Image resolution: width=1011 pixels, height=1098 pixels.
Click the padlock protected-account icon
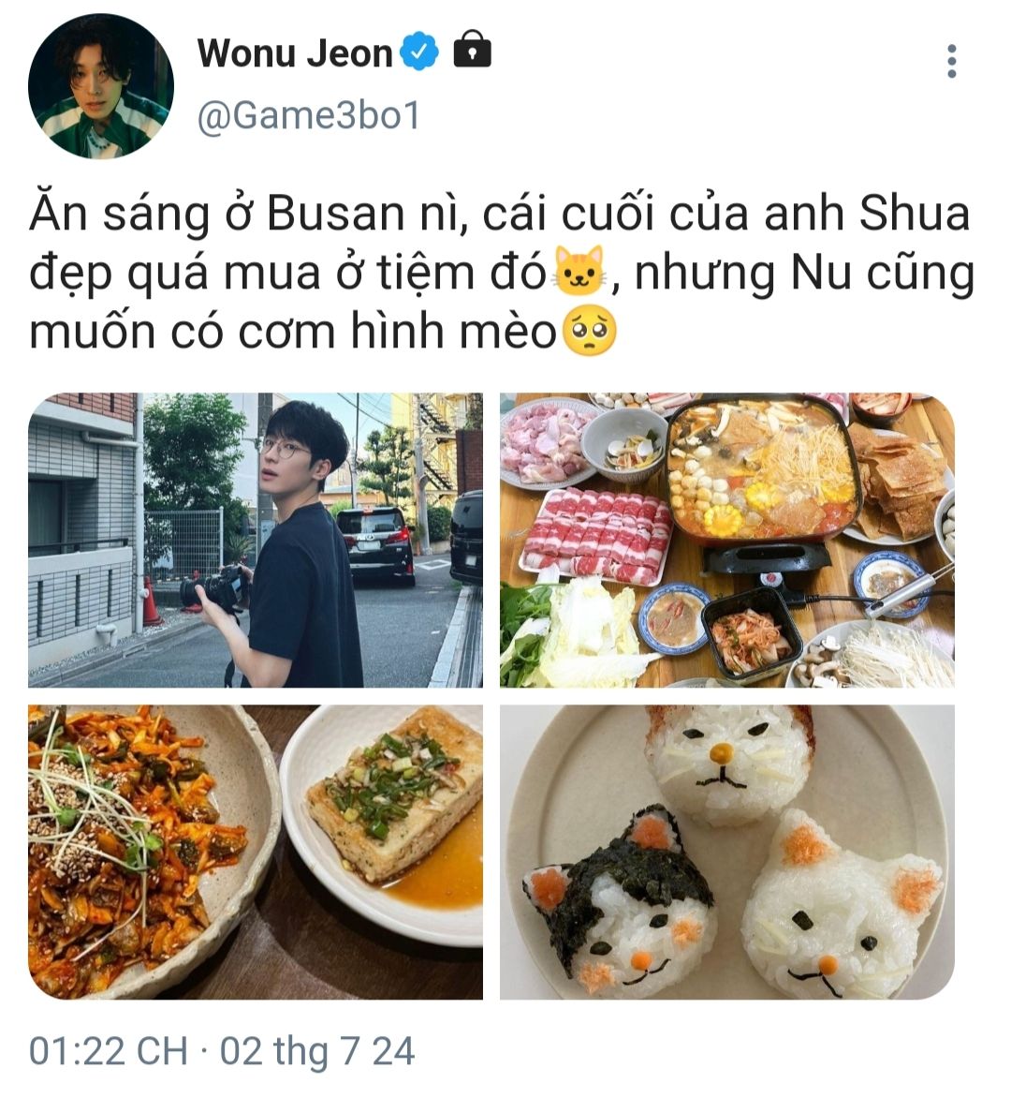pyautogui.click(x=472, y=49)
